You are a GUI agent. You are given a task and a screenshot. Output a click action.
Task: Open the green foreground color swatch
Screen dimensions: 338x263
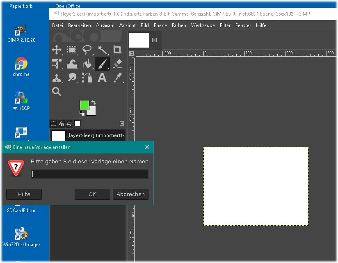click(84, 105)
